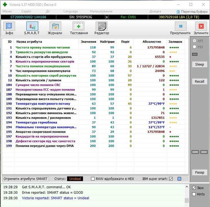Open the Меню menu
The image size is (210, 207).
[x=7, y=12]
